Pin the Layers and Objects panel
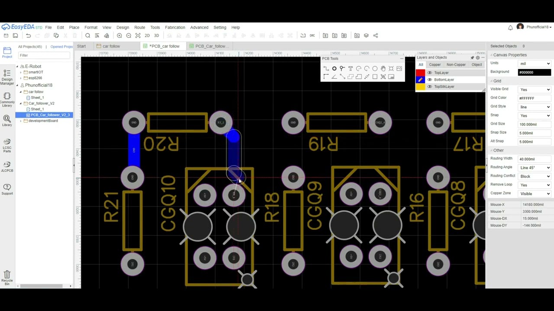The height and width of the screenshot is (311, 554). 472,57
